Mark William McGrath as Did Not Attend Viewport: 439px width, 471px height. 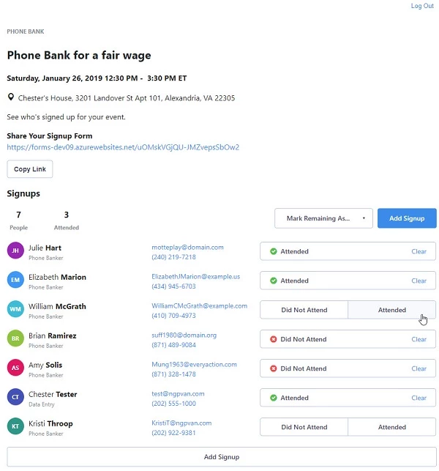pyautogui.click(x=304, y=310)
